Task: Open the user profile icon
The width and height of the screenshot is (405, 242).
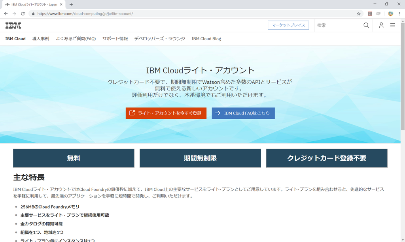Action: coord(381,25)
